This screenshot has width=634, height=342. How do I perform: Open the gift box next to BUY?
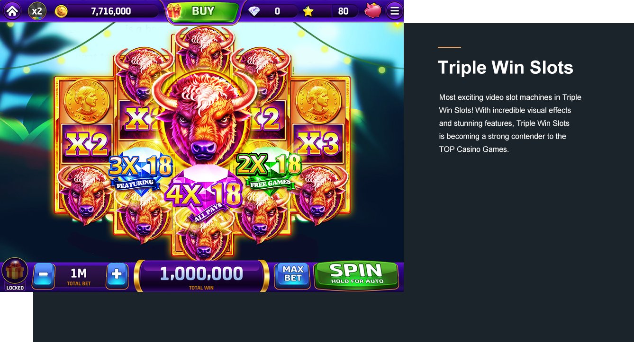174,11
